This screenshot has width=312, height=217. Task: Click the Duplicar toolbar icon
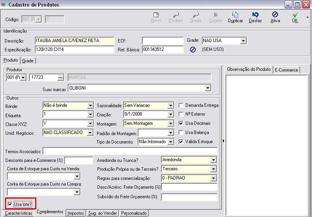(x=235, y=15)
